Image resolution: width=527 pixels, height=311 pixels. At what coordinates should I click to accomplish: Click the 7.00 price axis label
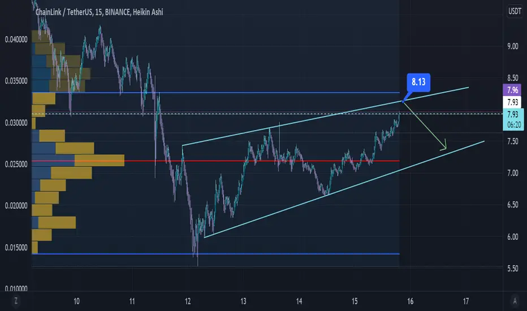tap(512, 173)
